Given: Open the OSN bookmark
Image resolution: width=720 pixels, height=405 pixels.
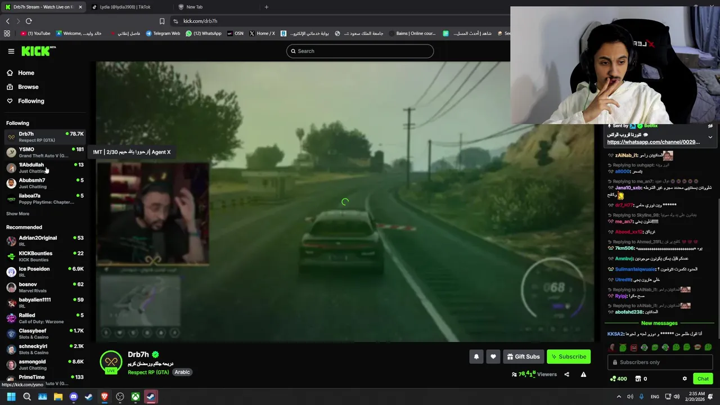Looking at the screenshot, I should tap(235, 33).
